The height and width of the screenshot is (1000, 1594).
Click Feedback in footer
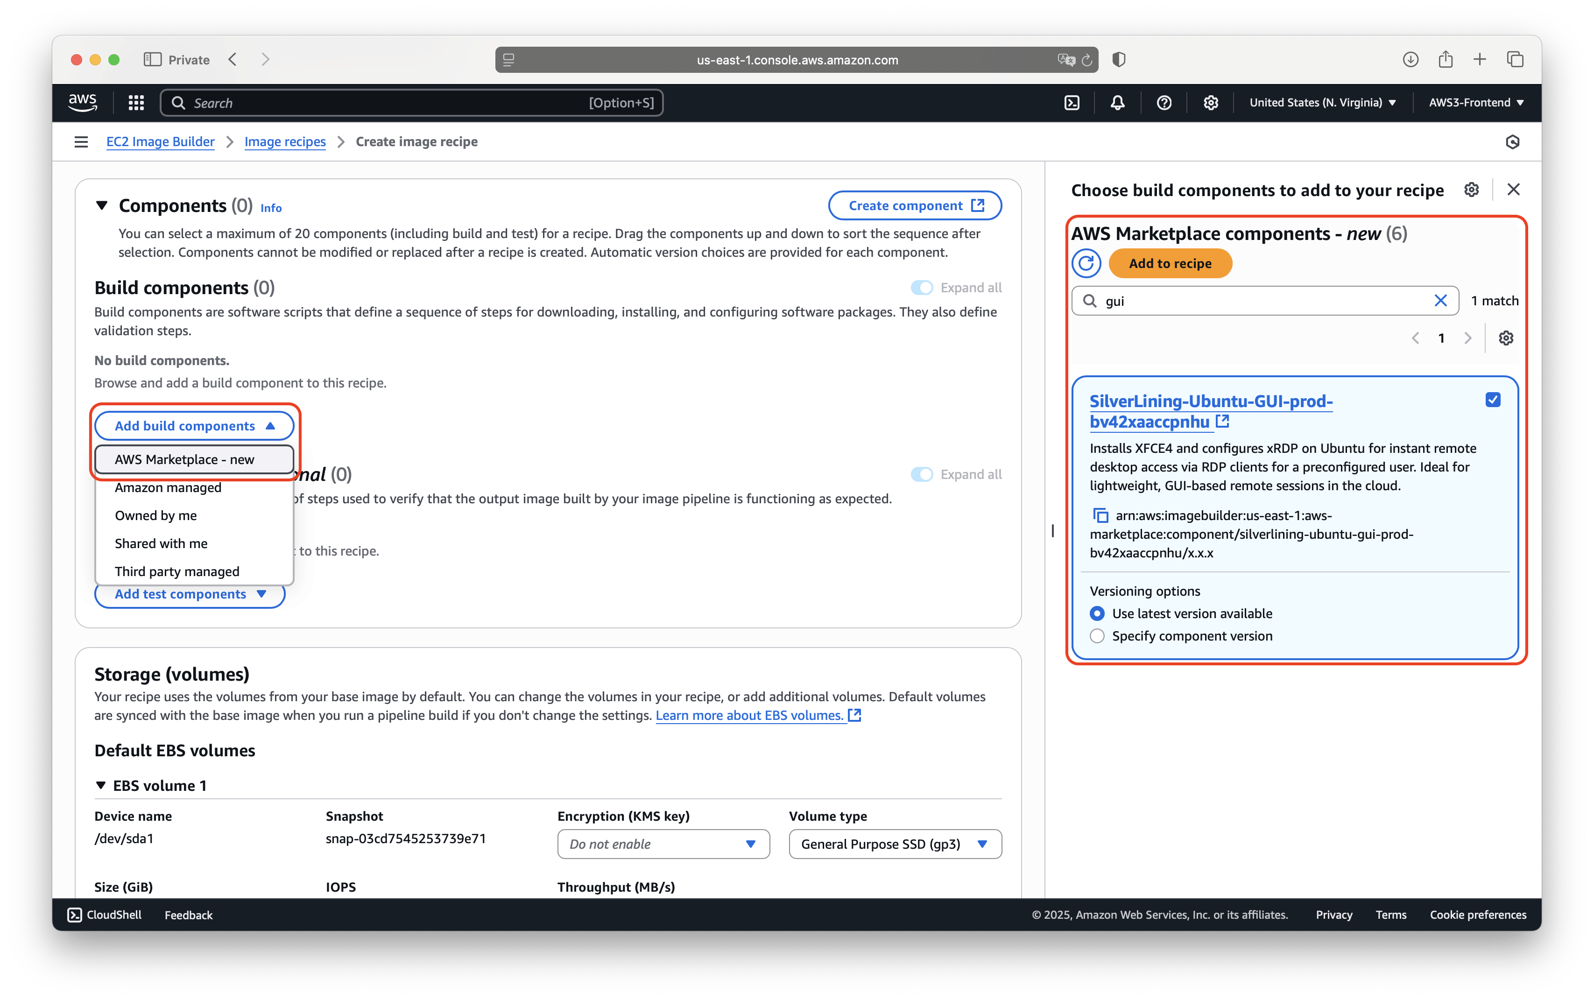pyautogui.click(x=189, y=915)
